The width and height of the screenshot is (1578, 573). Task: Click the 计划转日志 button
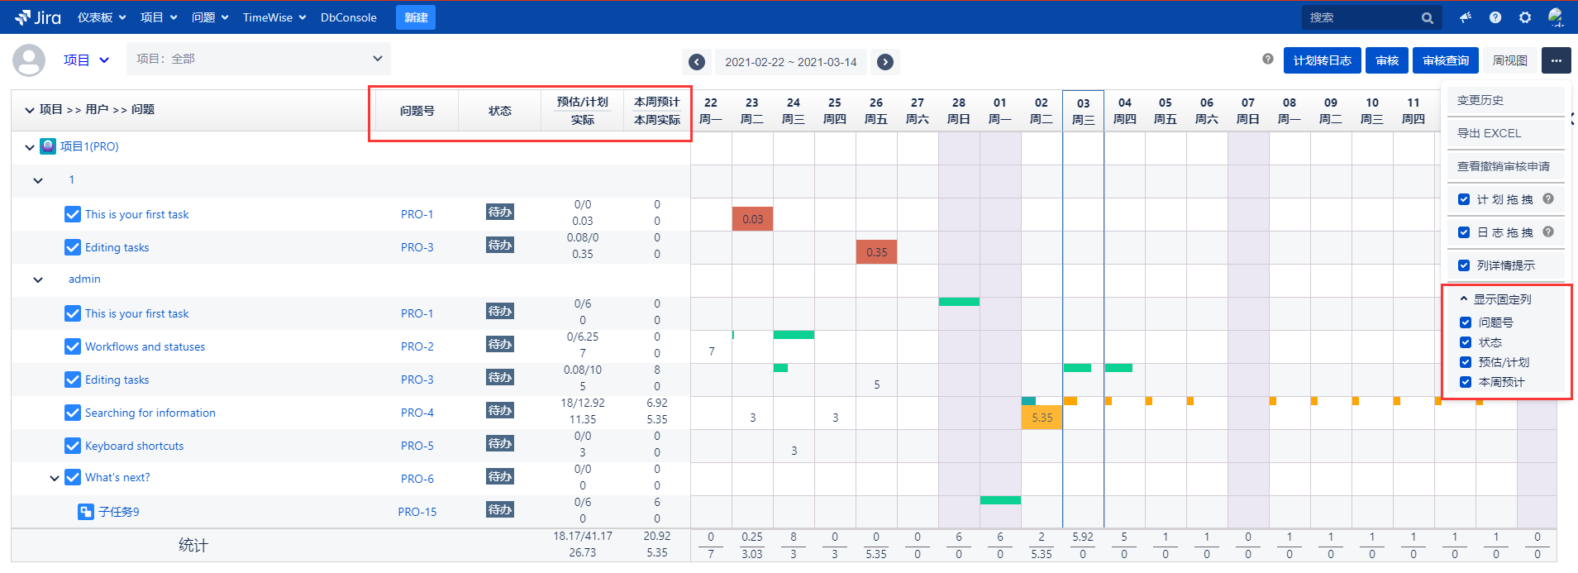[1322, 60]
